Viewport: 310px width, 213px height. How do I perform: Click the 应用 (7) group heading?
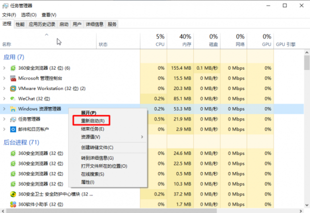(x=14, y=57)
